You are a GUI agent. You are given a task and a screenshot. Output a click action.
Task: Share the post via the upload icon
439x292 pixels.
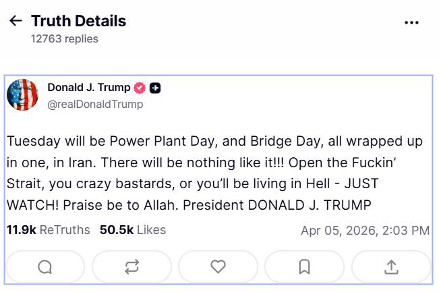coord(391,267)
